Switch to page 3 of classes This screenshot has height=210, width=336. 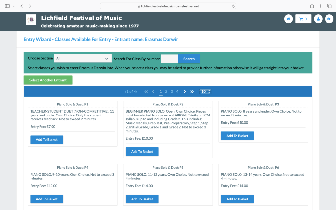point(172,92)
